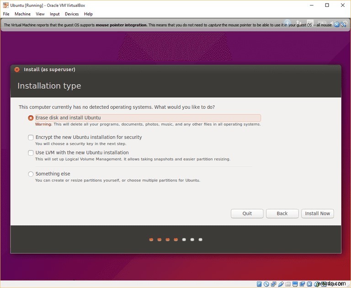Open the File menu
Image resolution: width=351 pixels, height=288 pixels.
point(6,14)
